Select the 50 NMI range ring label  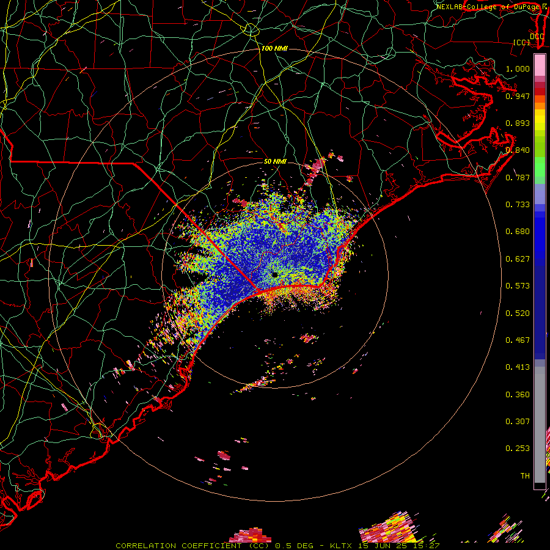tap(275, 161)
